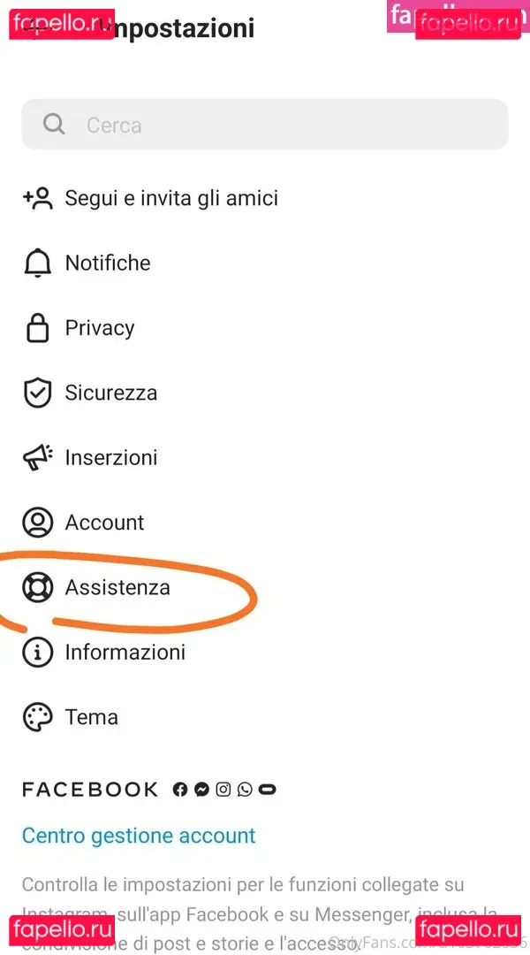Open the Centro gestione account link
The height and width of the screenshot is (955, 530).
point(139,836)
